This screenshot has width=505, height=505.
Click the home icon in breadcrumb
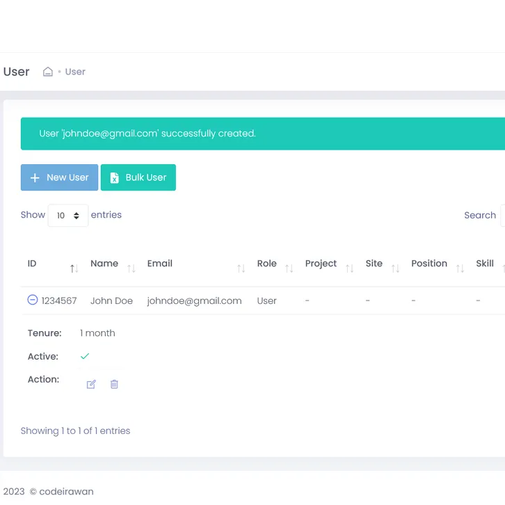point(48,72)
